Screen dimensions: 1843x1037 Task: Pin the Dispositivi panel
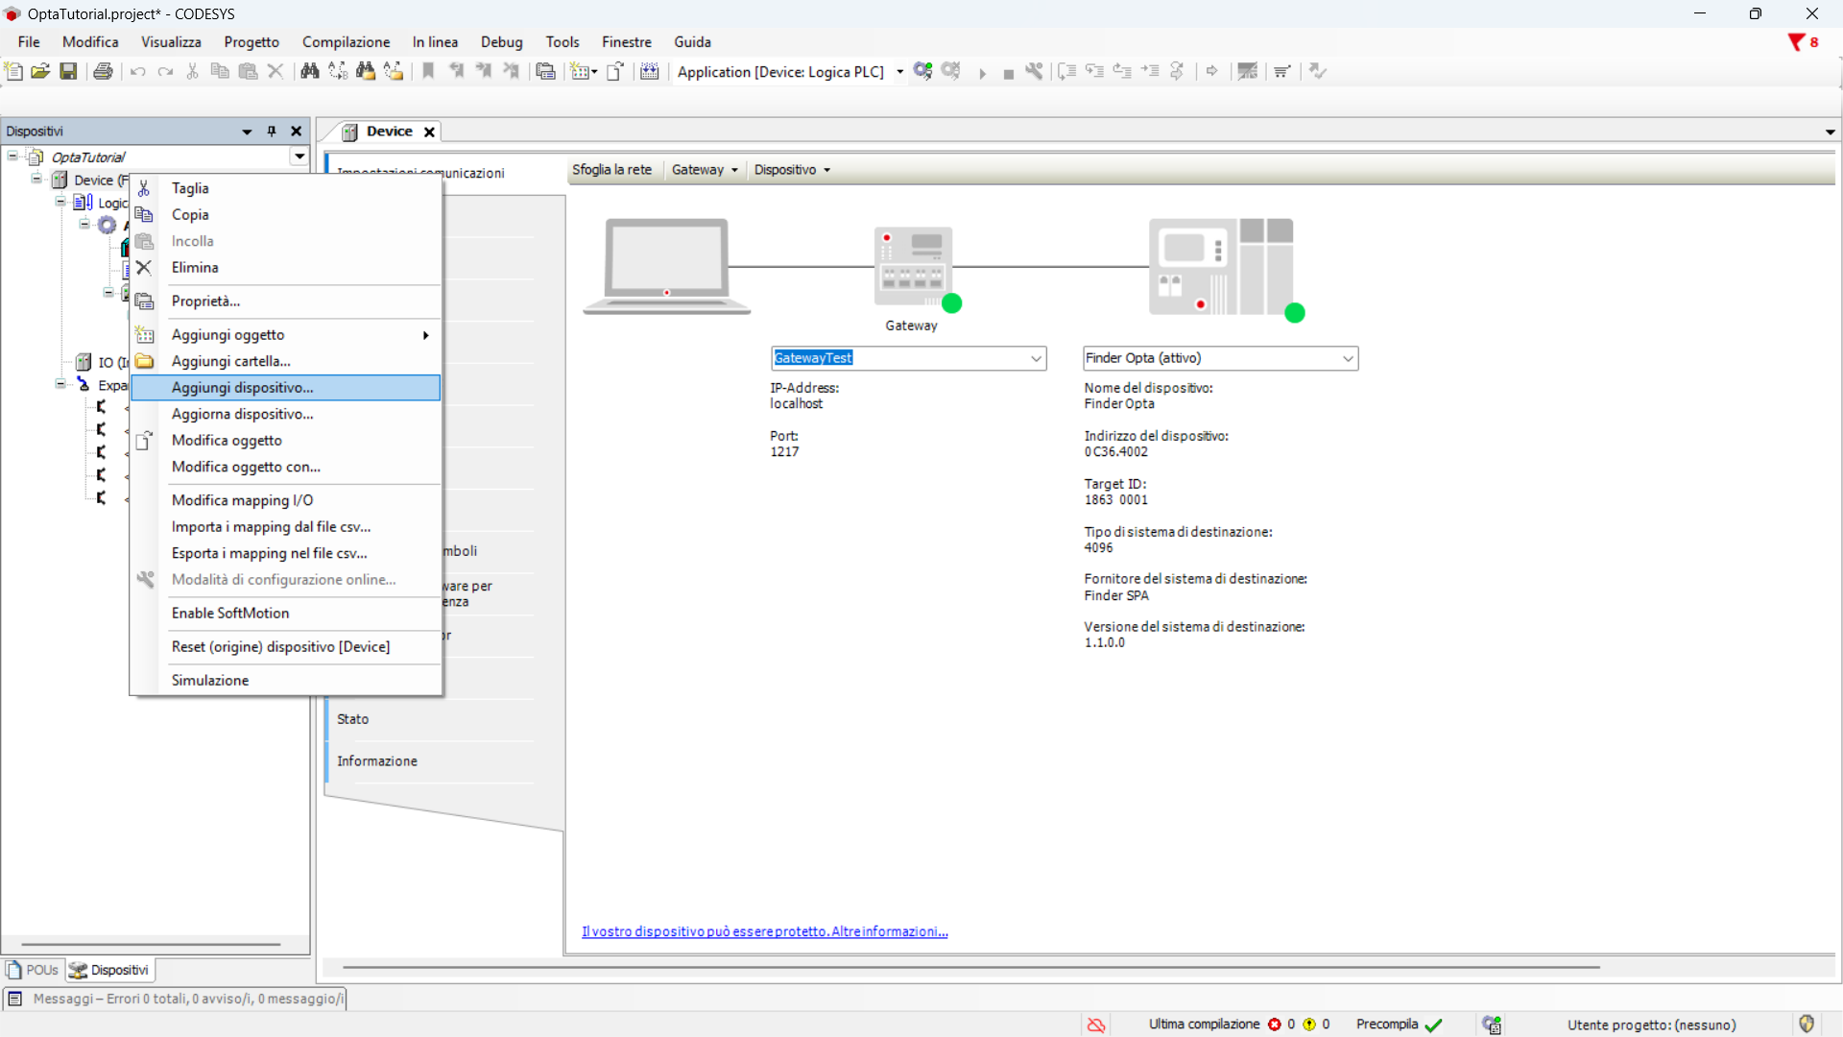pos(272,132)
